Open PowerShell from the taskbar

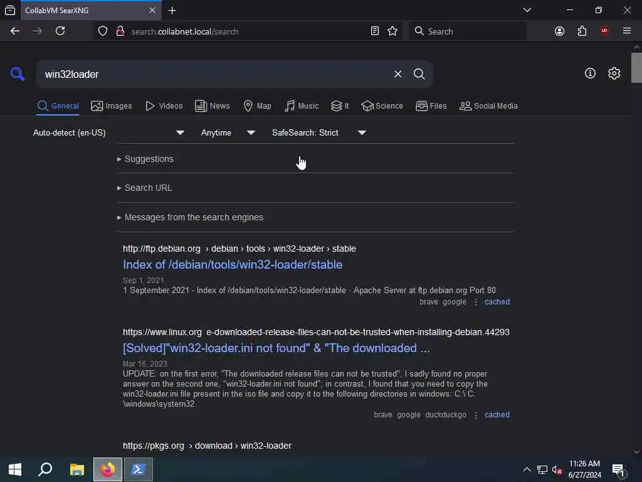139,469
